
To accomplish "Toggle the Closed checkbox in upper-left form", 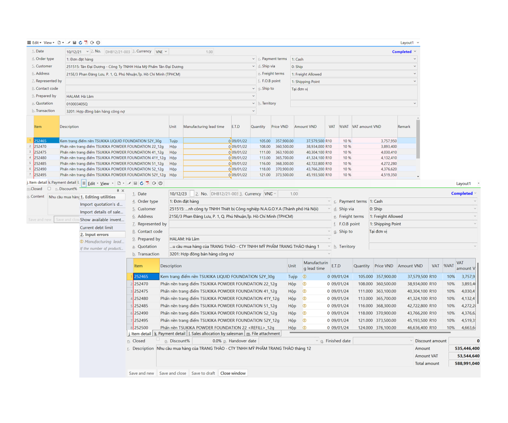I will 49,189.
